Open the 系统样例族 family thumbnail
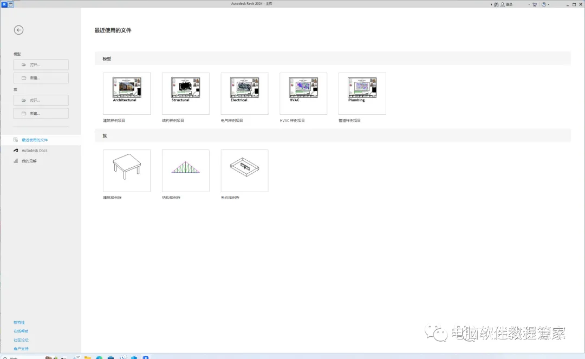Image resolution: width=585 pixels, height=359 pixels. tap(245, 171)
